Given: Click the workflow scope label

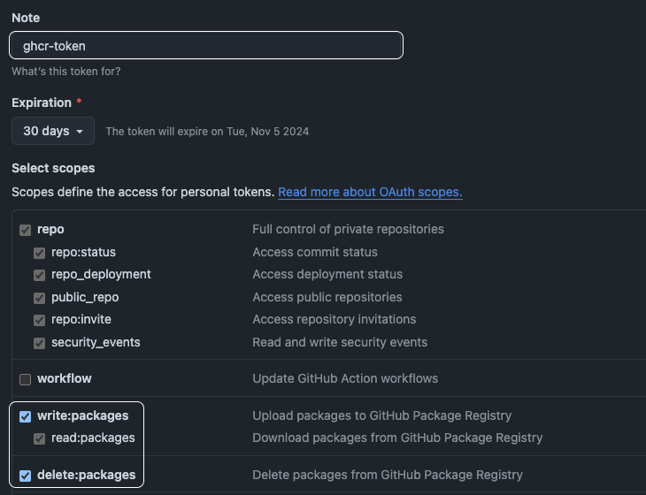Looking at the screenshot, I should (x=65, y=378).
